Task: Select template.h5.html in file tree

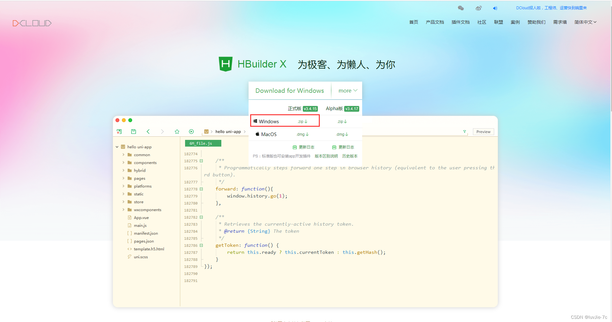Action: pyautogui.click(x=149, y=249)
